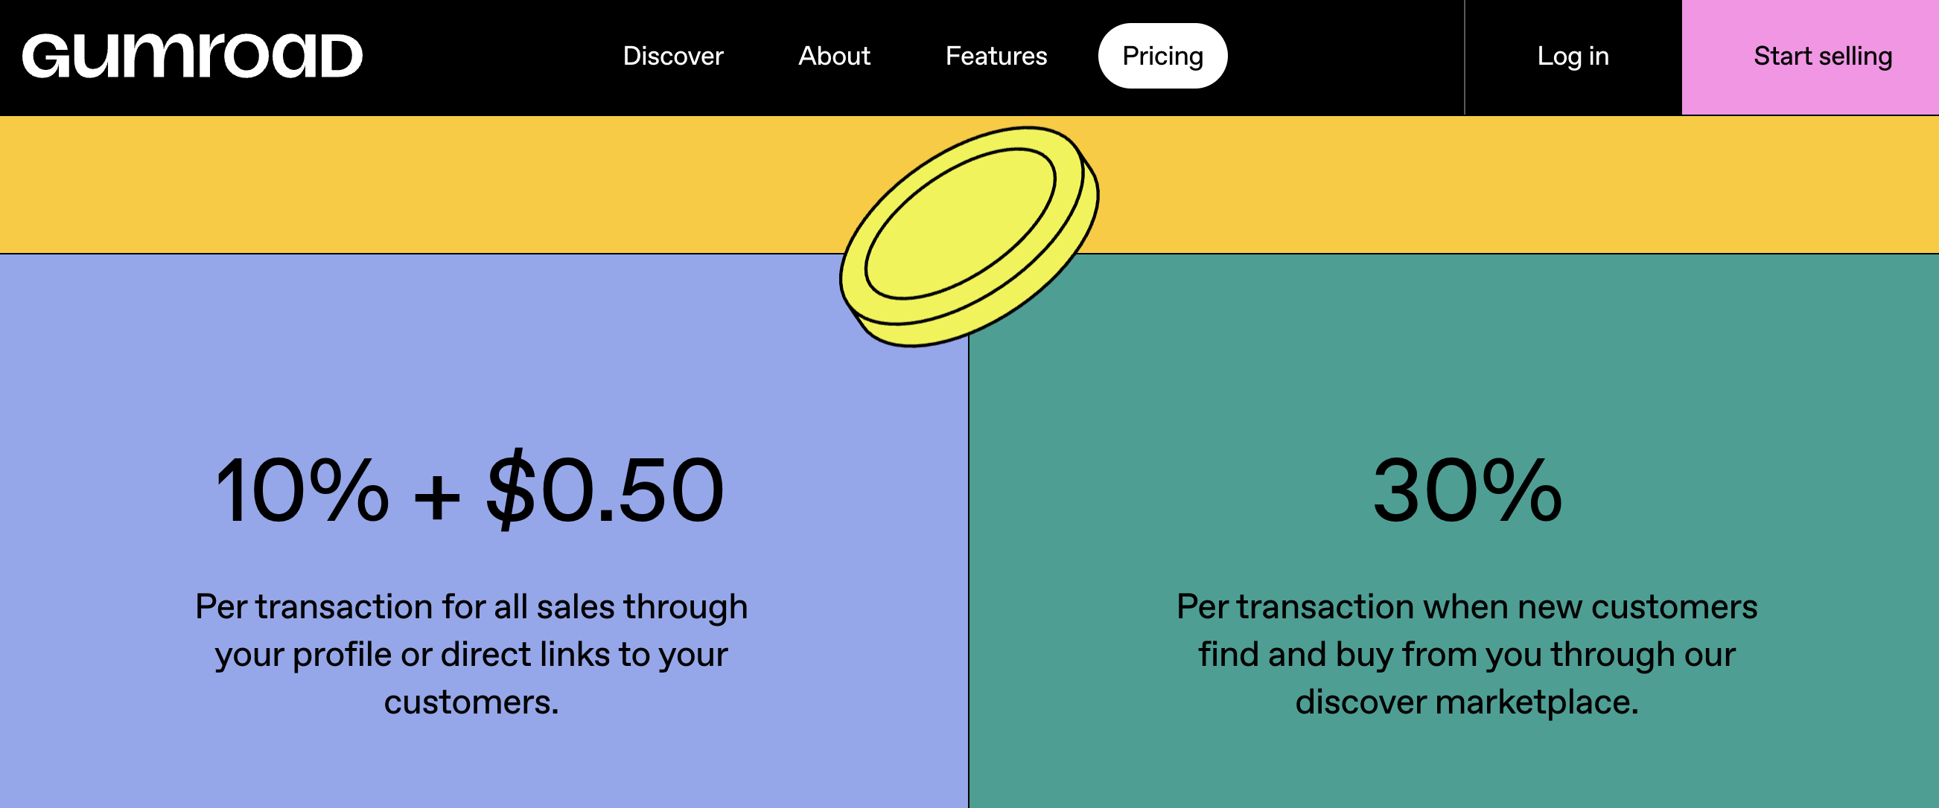Viewport: 1939px width, 808px height.
Task: Click "Per transaction when new customers" line
Action: pos(1466,606)
